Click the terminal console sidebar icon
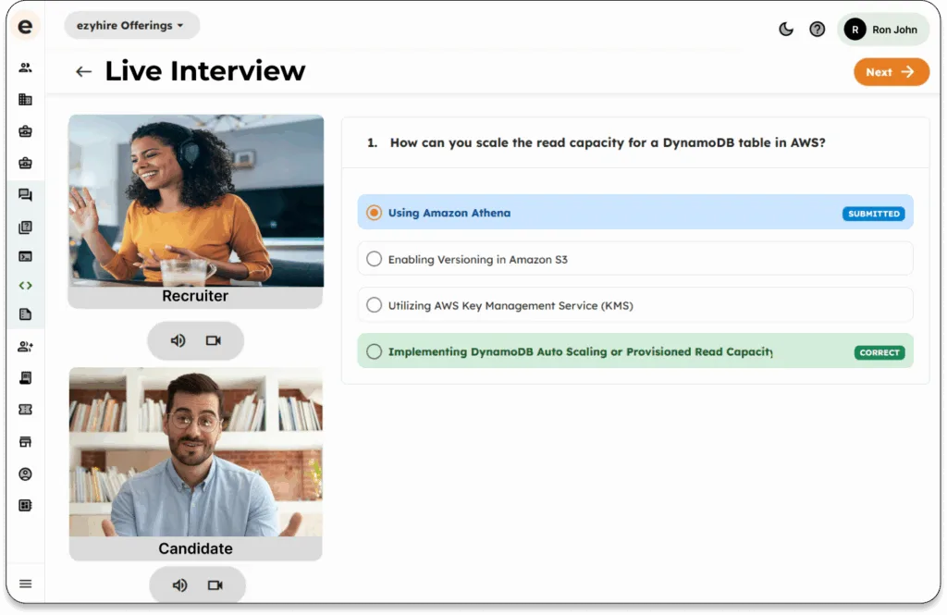Screen dimensions: 947x615 pos(25,256)
